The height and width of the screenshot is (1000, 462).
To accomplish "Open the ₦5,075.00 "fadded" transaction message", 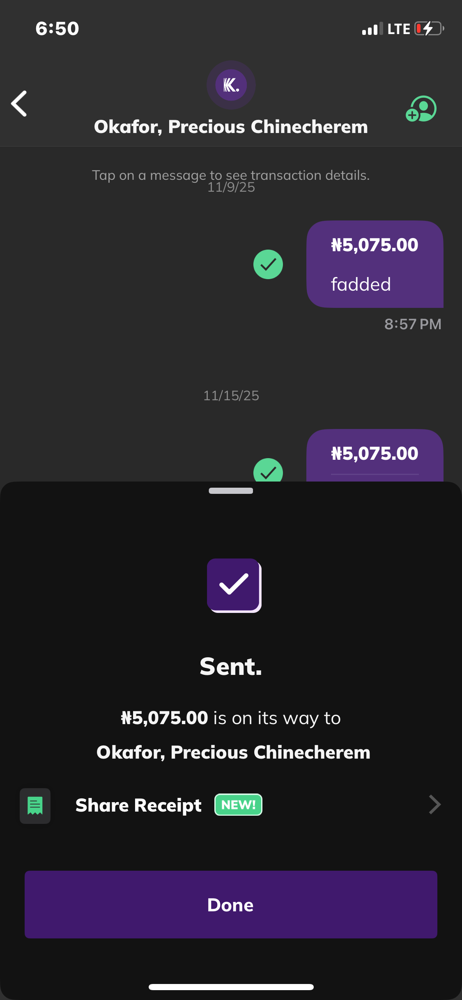I will [375, 264].
